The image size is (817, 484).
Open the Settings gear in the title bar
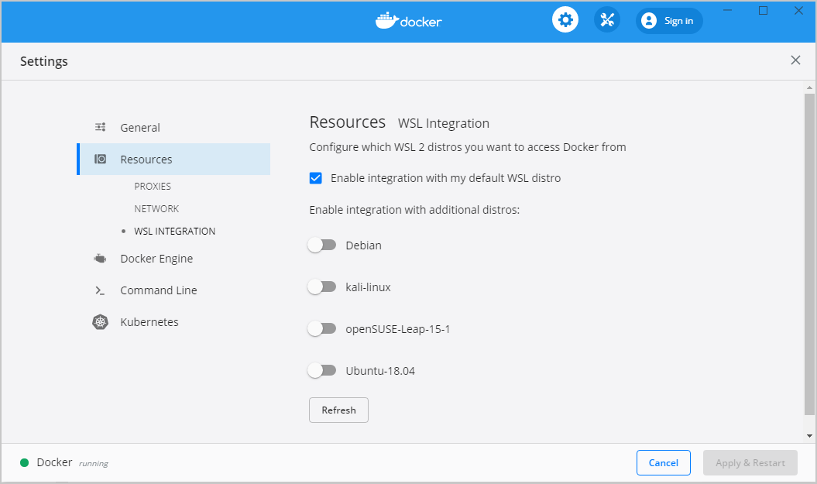pos(565,19)
